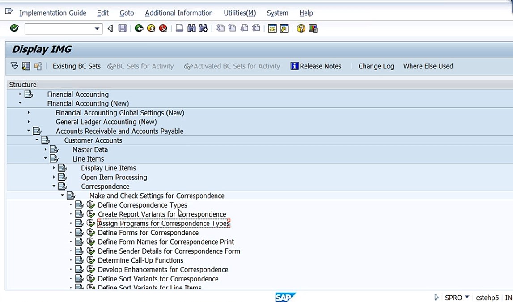Expand the Financial Accounting Global Settings (New) node
Viewport: 513px width, 302px height.
point(29,113)
